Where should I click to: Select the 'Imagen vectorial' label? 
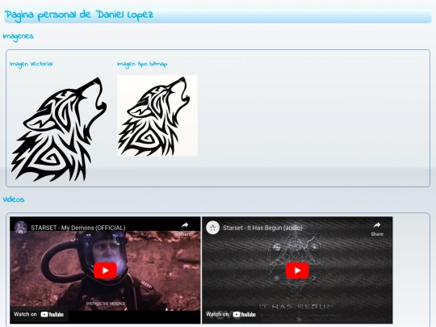pyautogui.click(x=31, y=65)
